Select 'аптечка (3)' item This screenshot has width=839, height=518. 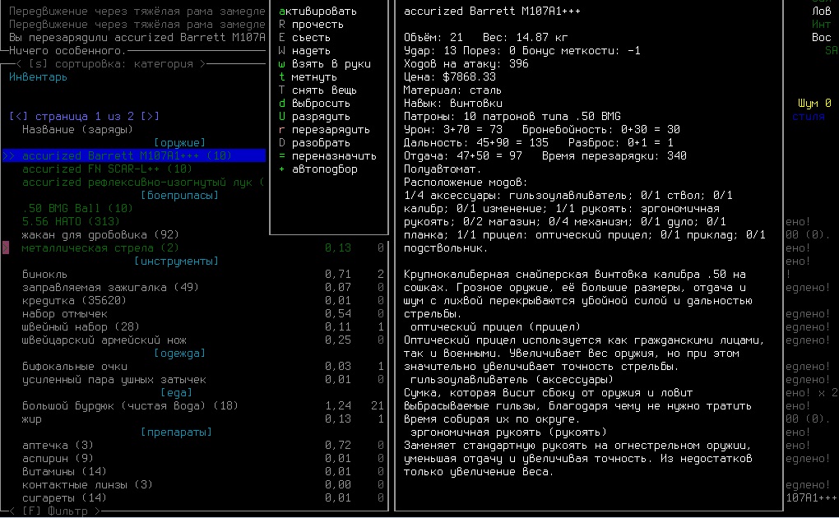(58, 445)
